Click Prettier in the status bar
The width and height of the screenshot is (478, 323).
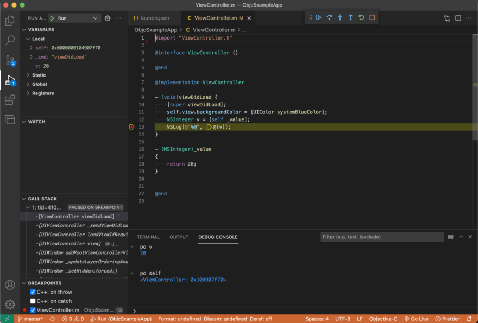click(447, 319)
